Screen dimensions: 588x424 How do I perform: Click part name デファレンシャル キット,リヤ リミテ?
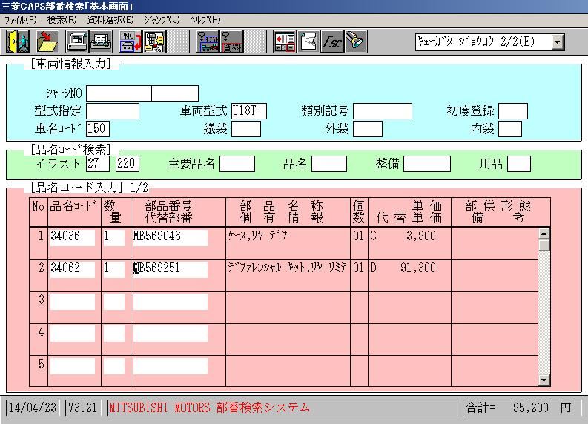tap(287, 268)
